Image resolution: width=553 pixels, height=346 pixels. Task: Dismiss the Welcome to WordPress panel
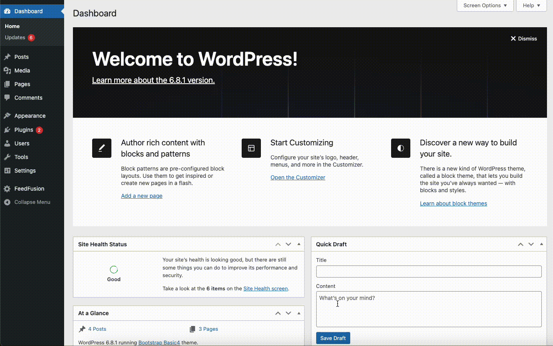pos(524,38)
